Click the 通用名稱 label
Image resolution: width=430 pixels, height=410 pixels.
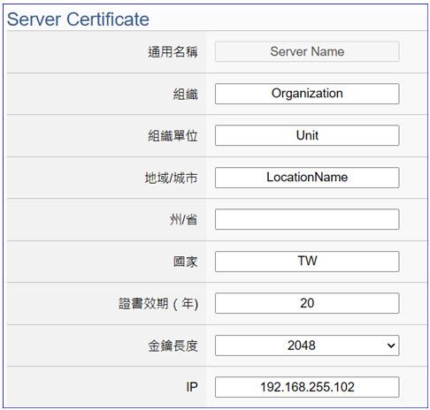[x=173, y=52]
